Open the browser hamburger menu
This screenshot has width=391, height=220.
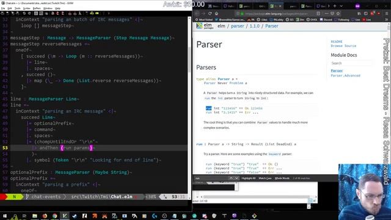pos(386,13)
